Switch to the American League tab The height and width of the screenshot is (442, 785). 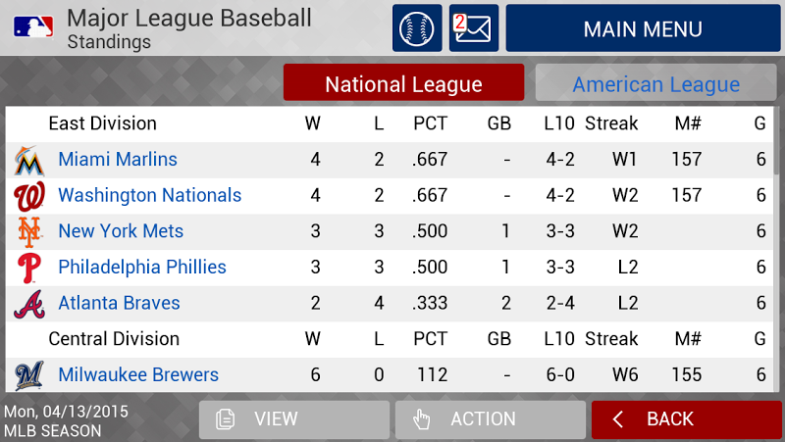655,82
